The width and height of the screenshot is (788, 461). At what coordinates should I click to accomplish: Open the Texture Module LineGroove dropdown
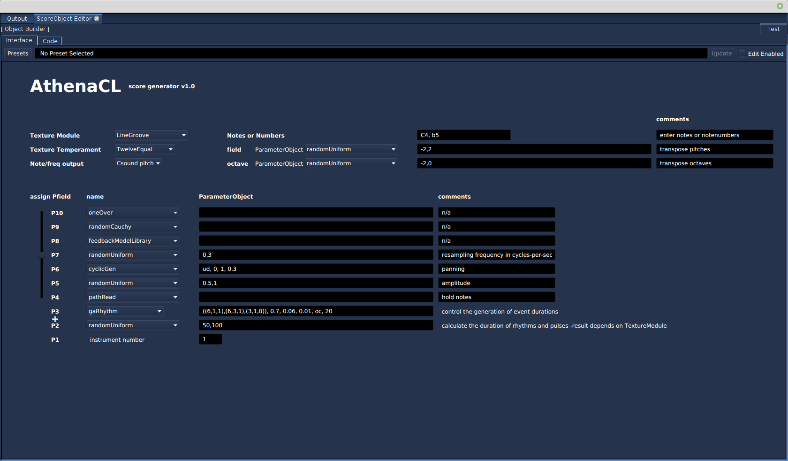coord(151,135)
